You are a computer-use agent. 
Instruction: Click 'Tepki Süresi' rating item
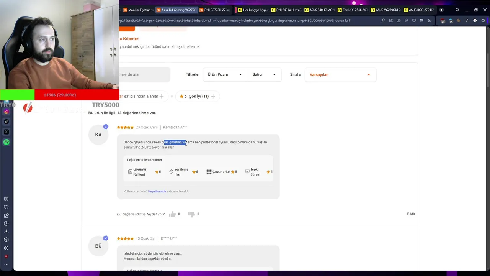(x=259, y=172)
